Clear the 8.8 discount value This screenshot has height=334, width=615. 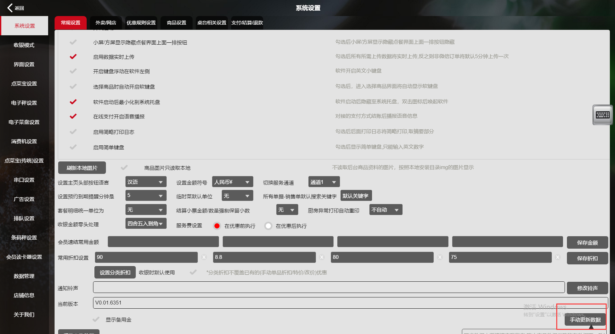click(x=322, y=257)
